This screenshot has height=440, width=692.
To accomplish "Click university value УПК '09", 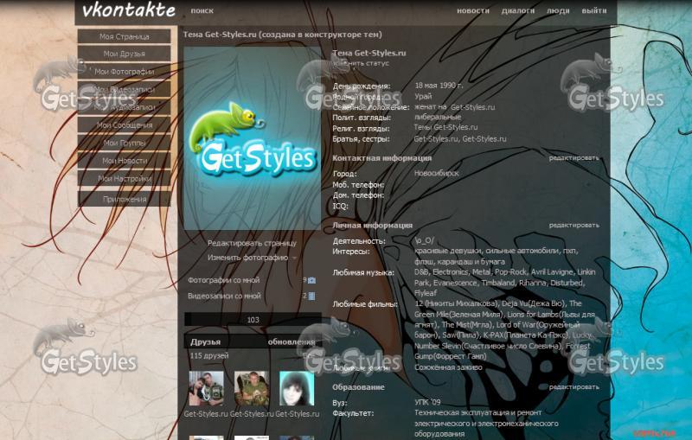I will pyautogui.click(x=427, y=403).
